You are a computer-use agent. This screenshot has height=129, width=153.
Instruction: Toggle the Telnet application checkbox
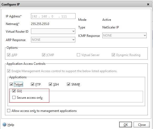(x=11, y=84)
